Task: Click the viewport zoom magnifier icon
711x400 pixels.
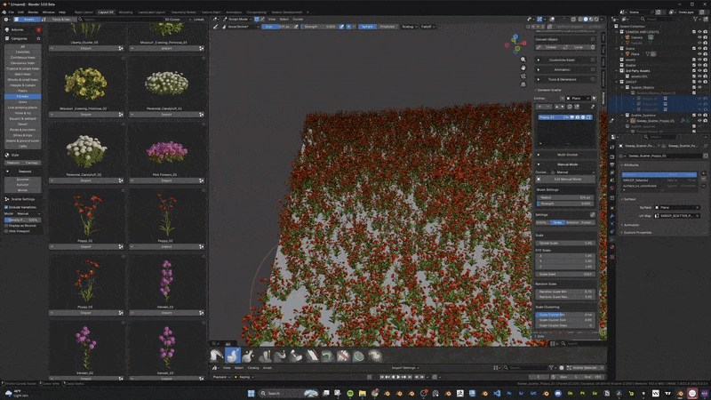Action: [x=523, y=60]
